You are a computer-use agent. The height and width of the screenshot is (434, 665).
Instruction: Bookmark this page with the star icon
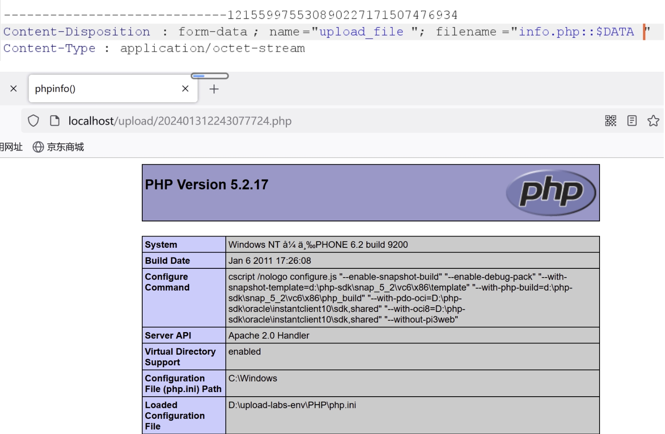(x=653, y=121)
